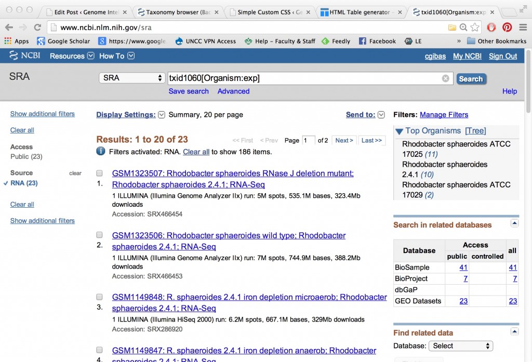Open the Resources menu in NCBI header
532x362 pixels.
(x=72, y=56)
